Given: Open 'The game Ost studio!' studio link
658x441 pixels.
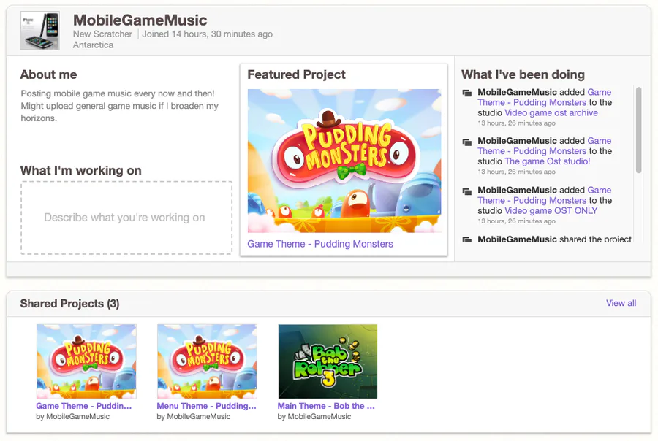Looking at the screenshot, I should point(547,161).
